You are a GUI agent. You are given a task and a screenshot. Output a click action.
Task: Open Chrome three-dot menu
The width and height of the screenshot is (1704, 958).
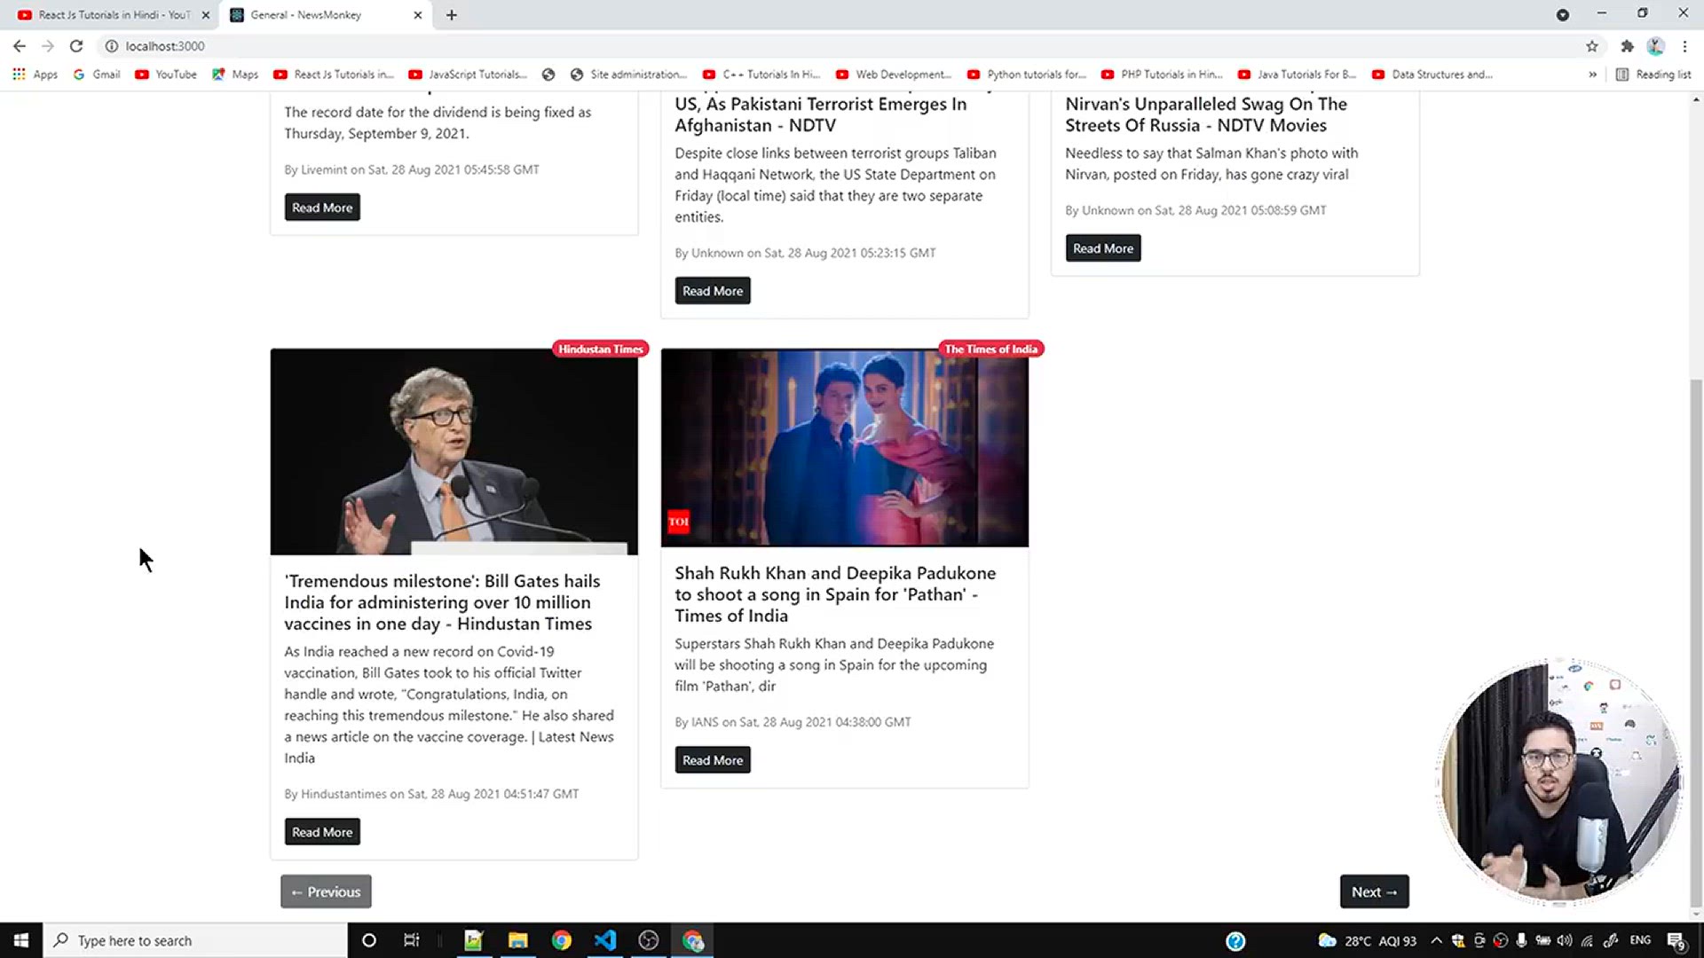pos(1684,46)
